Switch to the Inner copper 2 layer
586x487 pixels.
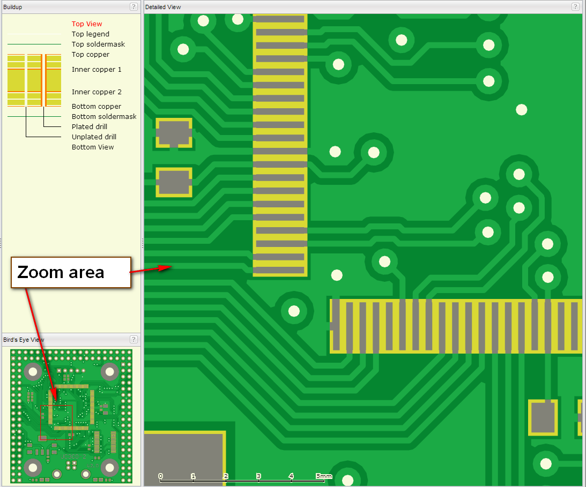[97, 92]
